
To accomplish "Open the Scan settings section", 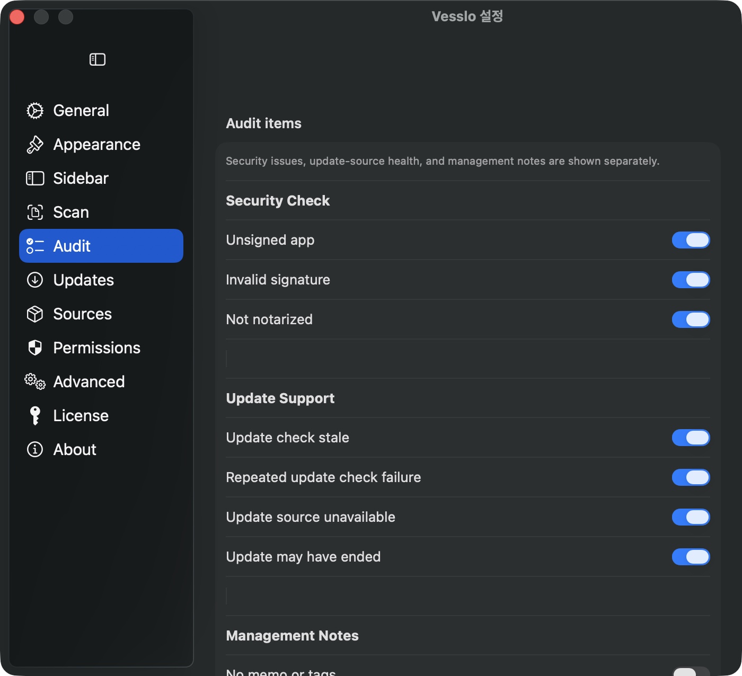I will pos(101,212).
